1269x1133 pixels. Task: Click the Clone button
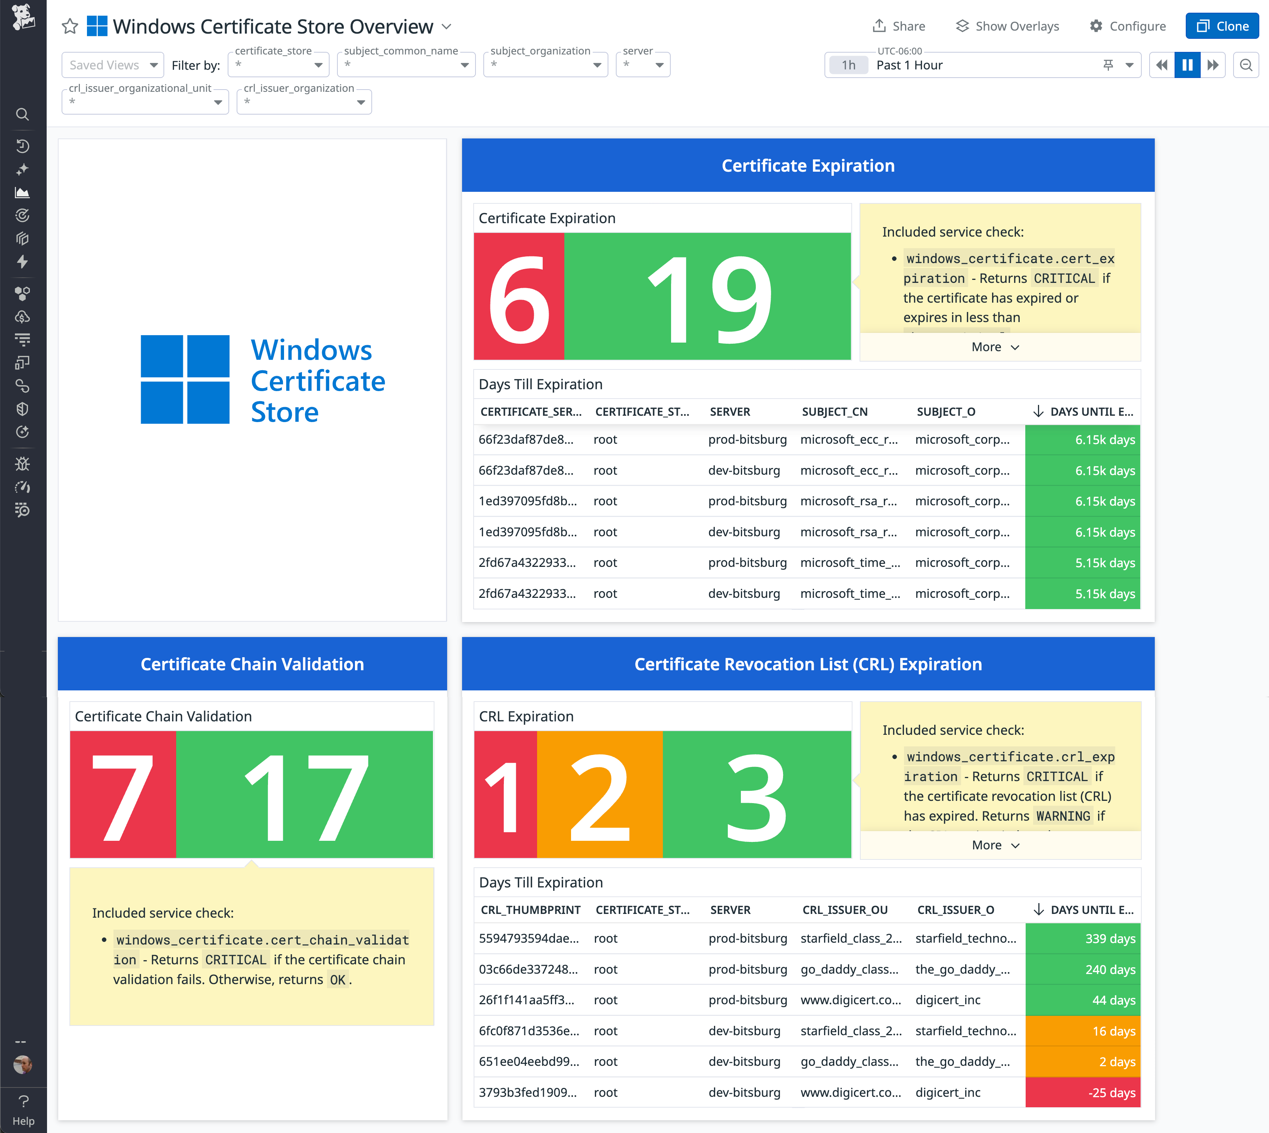coord(1221,25)
